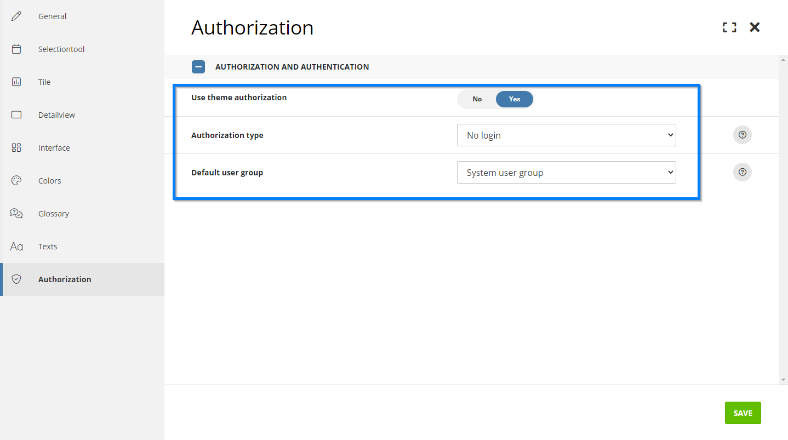This screenshot has width=788, height=440.
Task: Switch to the Colors tab
Action: click(x=82, y=181)
